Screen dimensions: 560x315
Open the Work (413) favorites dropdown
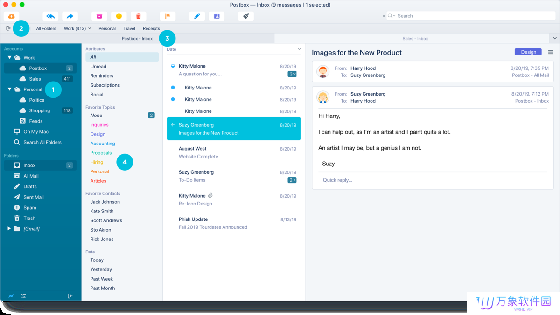point(77,28)
